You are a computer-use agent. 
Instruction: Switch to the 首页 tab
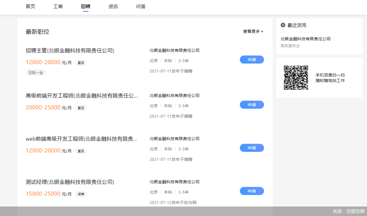pyautogui.click(x=30, y=6)
